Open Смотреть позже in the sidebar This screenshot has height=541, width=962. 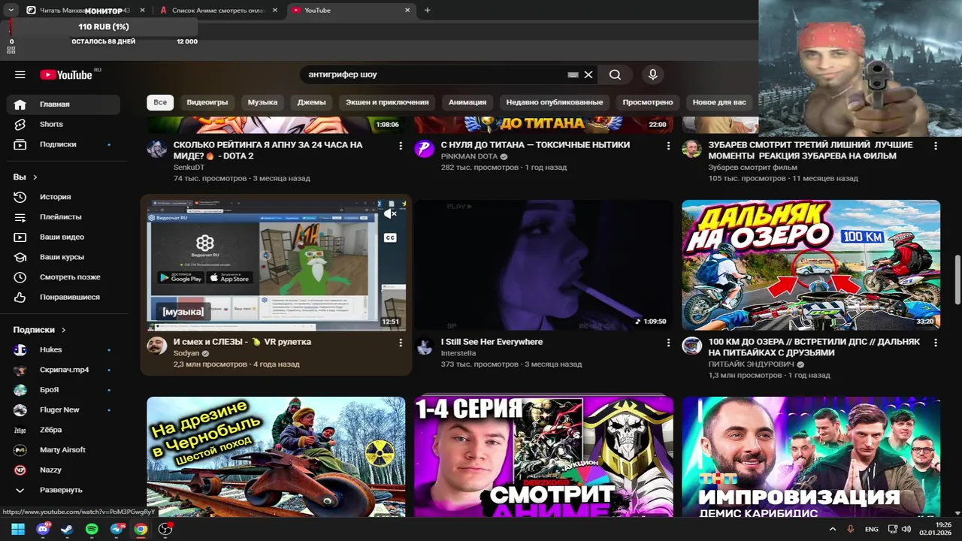point(64,277)
